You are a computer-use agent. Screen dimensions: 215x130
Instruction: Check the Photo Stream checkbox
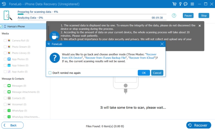5,47
